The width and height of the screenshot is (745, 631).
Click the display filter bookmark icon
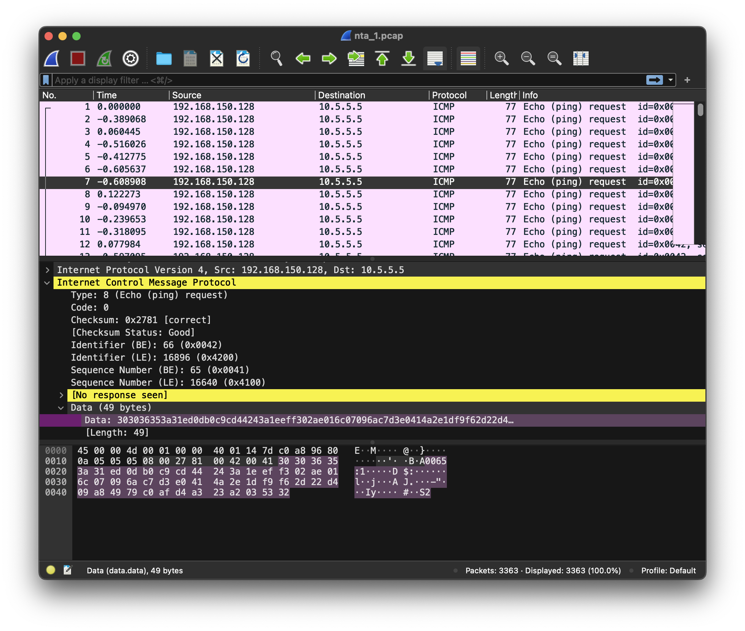(46, 80)
